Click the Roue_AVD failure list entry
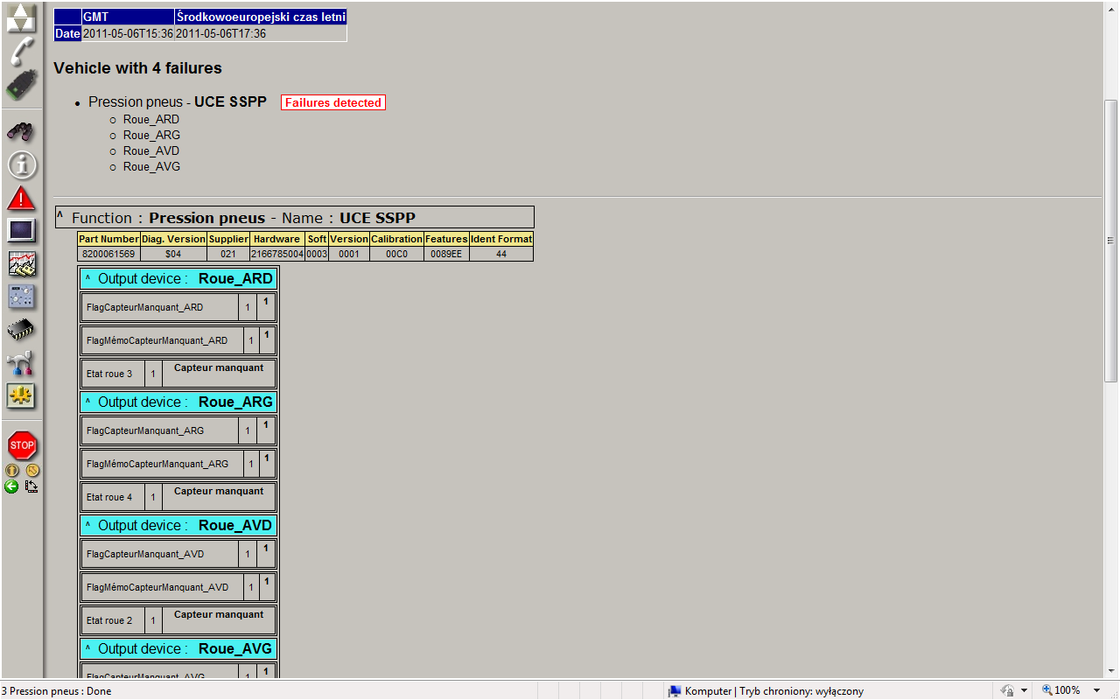1120x700 pixels. pos(151,151)
